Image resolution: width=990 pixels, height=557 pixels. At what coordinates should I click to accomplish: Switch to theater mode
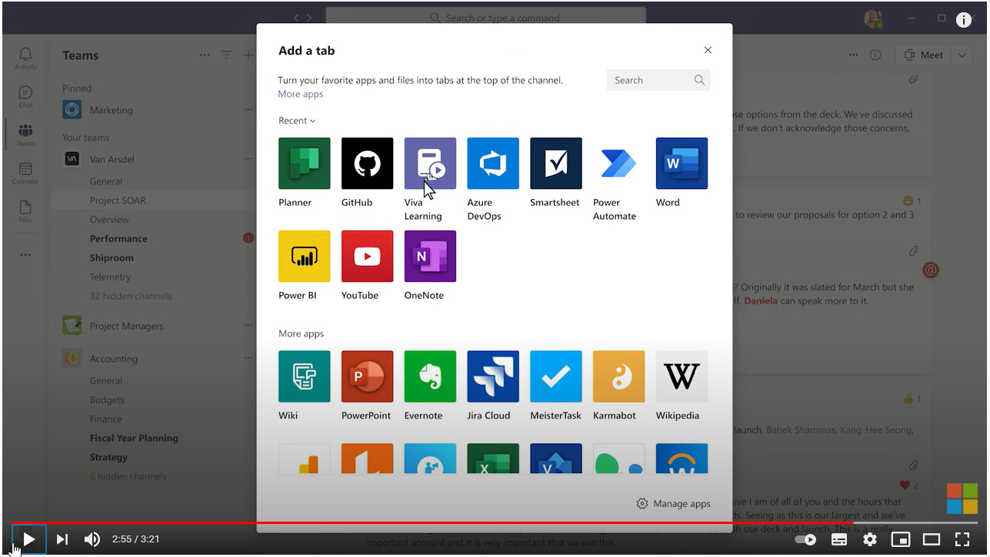click(932, 539)
